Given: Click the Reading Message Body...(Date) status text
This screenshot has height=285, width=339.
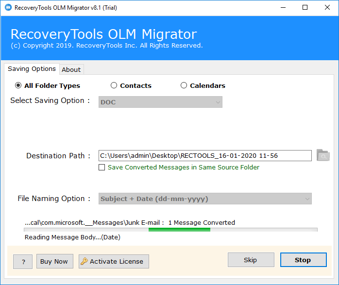Looking at the screenshot, I should click(72, 237).
